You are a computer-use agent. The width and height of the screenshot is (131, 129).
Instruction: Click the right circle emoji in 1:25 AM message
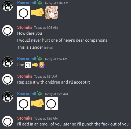51,103
